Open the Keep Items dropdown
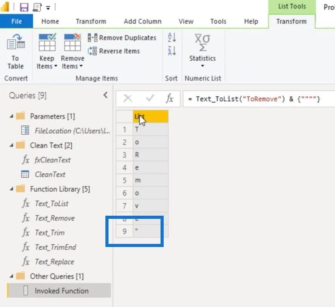The height and width of the screenshot is (307, 335). [47, 51]
